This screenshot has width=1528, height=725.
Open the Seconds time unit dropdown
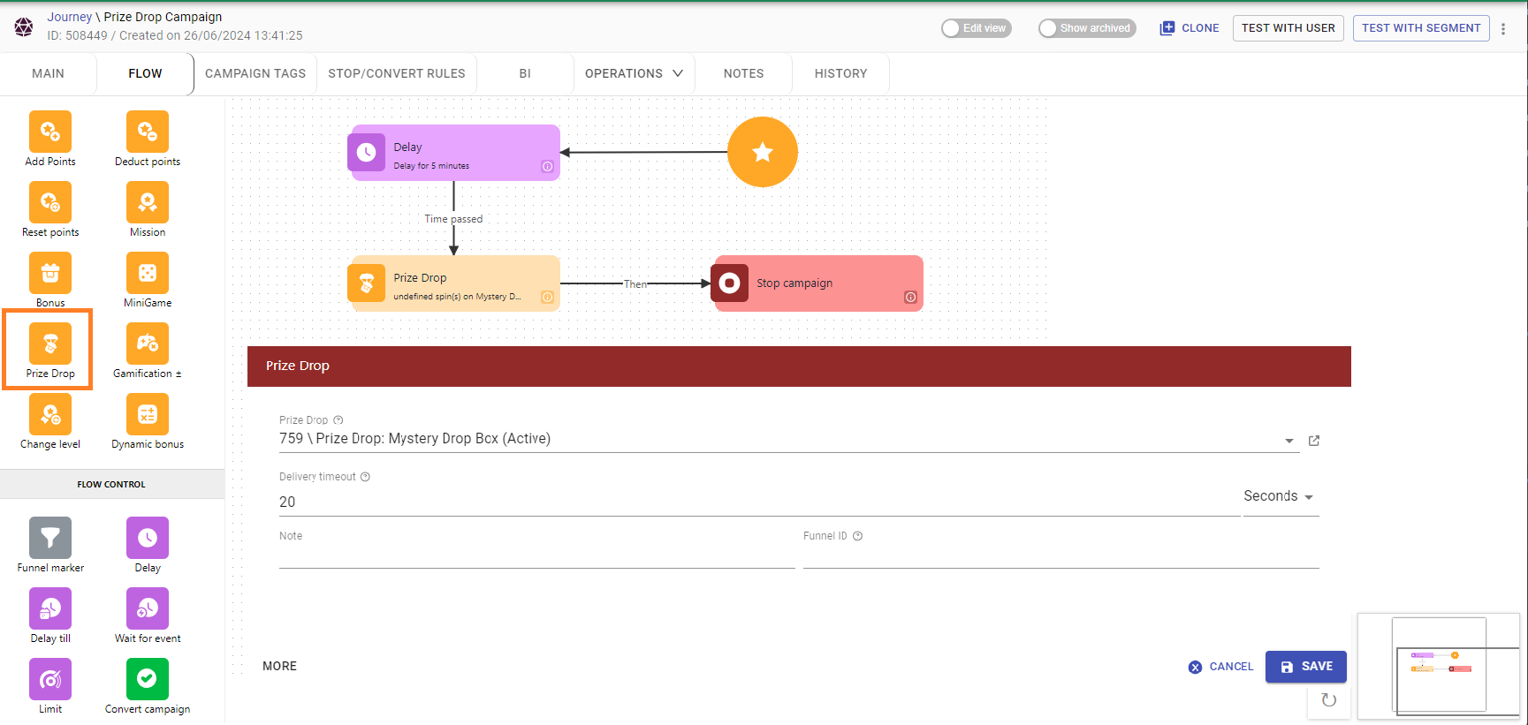(x=1280, y=496)
